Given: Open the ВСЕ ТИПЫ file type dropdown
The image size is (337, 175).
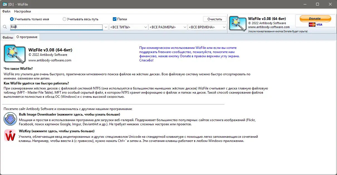Looking at the screenshot, I should click(x=129, y=27).
